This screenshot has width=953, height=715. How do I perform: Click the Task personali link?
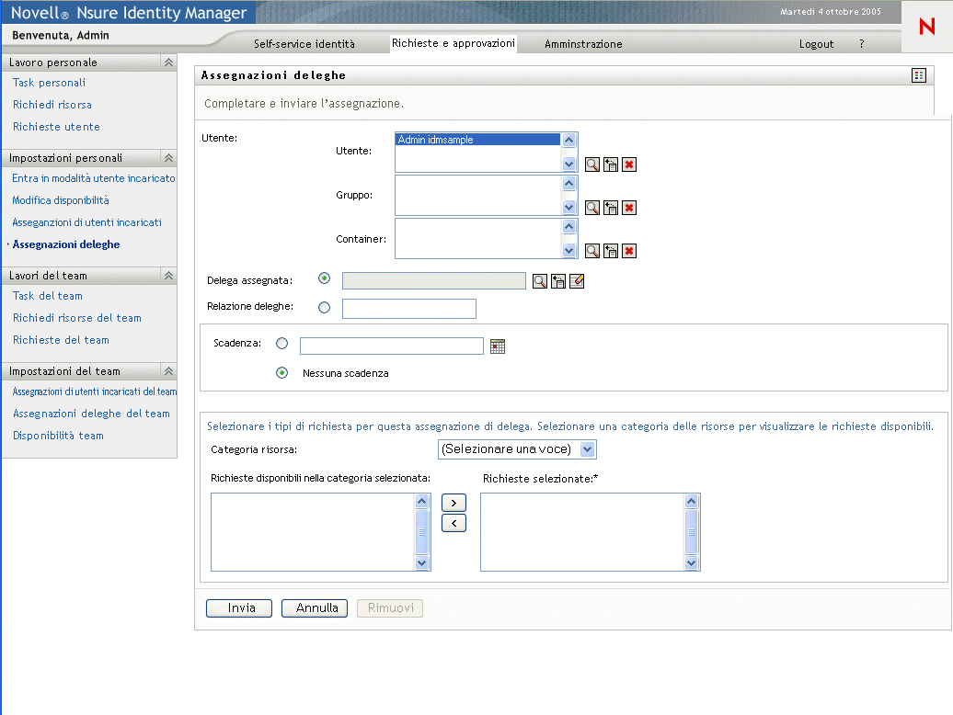(x=49, y=83)
